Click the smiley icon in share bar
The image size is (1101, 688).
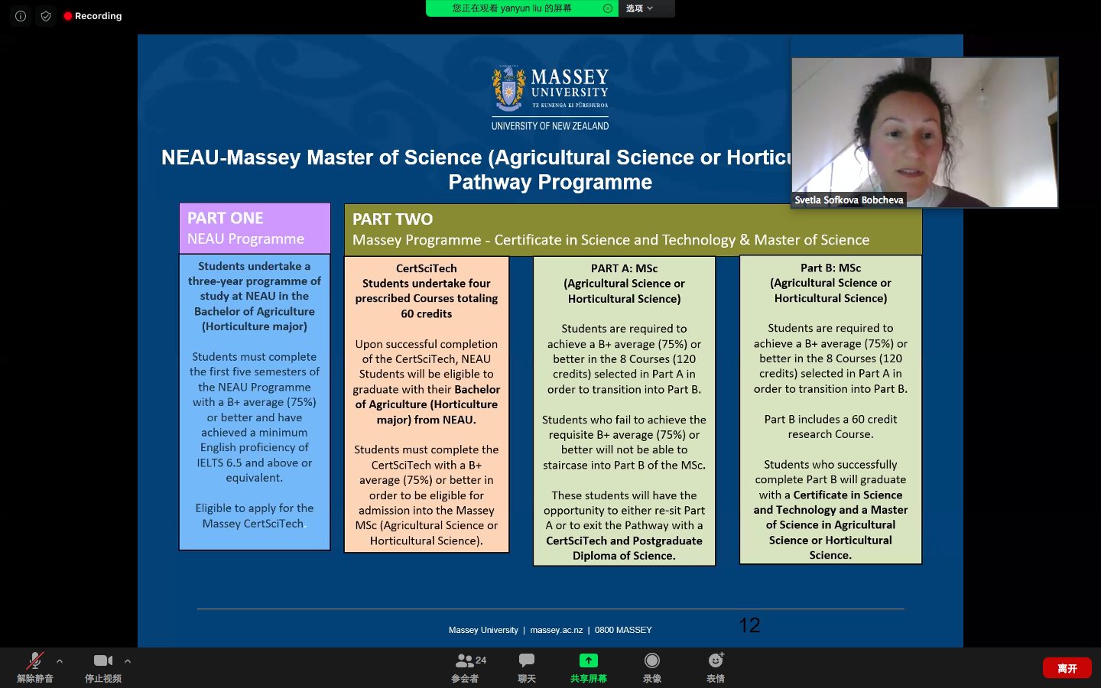point(608,8)
